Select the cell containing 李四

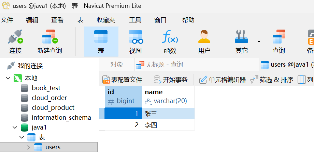point(168,125)
